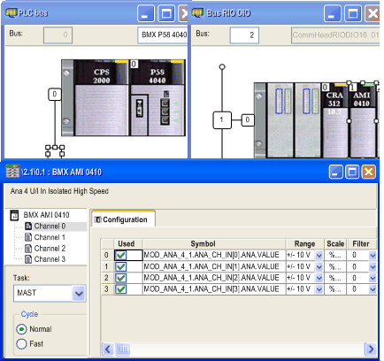
Task: Click row header 3 in the table
Action: (x=107, y=289)
